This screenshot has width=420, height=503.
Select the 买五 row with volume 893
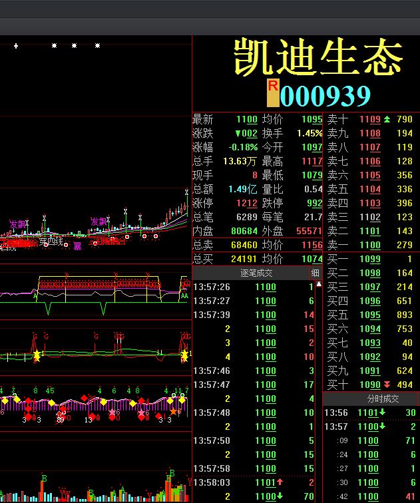point(370,315)
